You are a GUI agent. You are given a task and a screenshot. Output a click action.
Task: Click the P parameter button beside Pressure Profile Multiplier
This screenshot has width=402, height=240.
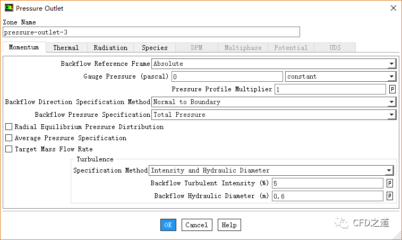pyautogui.click(x=392, y=89)
